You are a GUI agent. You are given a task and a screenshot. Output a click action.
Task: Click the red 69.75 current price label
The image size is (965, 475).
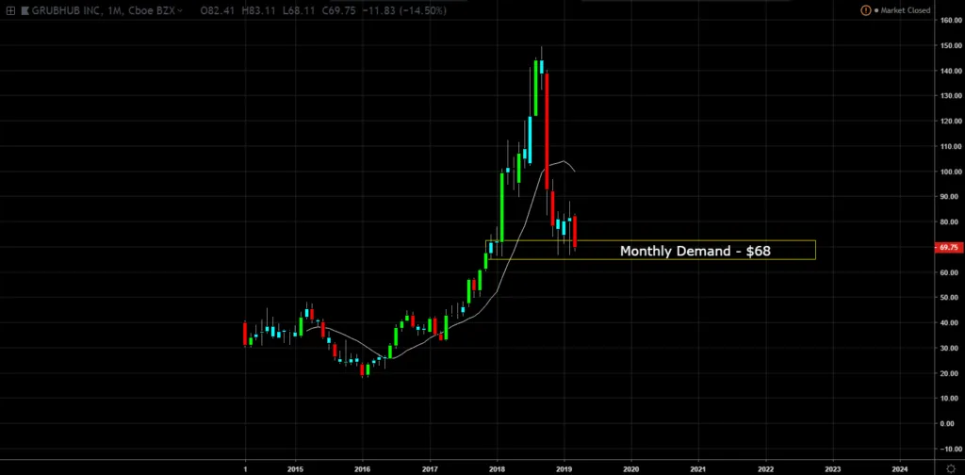(x=948, y=247)
